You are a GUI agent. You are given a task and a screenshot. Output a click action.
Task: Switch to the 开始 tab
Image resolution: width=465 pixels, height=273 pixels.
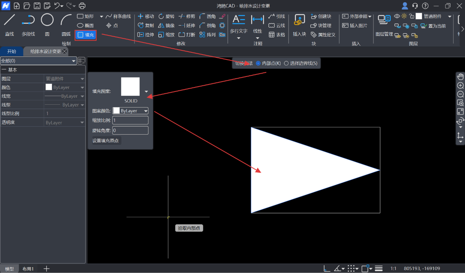click(12, 52)
